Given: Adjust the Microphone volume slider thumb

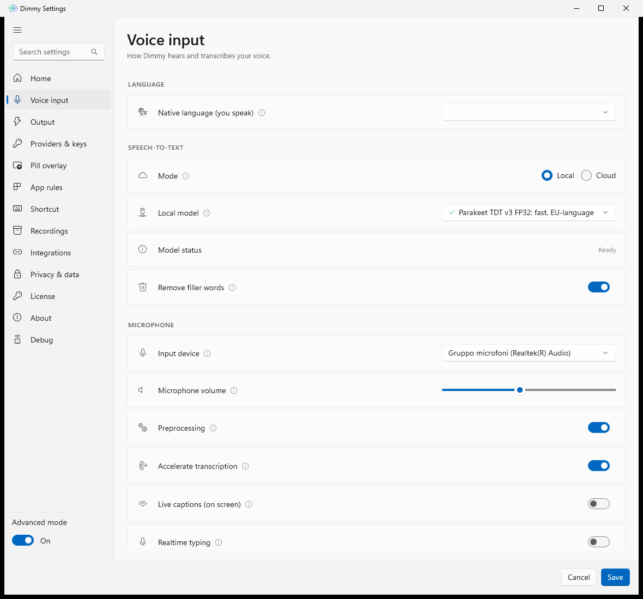Looking at the screenshot, I should pyautogui.click(x=520, y=390).
